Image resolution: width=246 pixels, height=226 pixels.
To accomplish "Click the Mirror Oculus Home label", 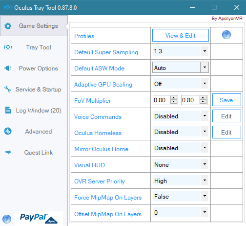I will (x=101, y=149).
